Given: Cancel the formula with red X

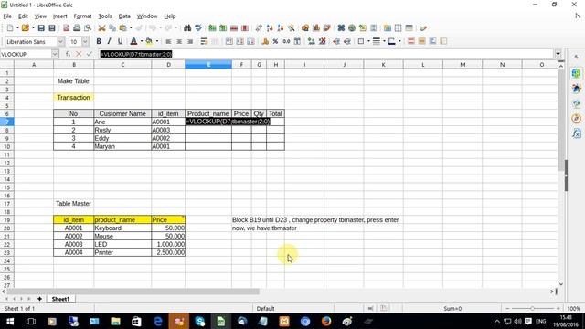Looking at the screenshot, I should 79,54.
